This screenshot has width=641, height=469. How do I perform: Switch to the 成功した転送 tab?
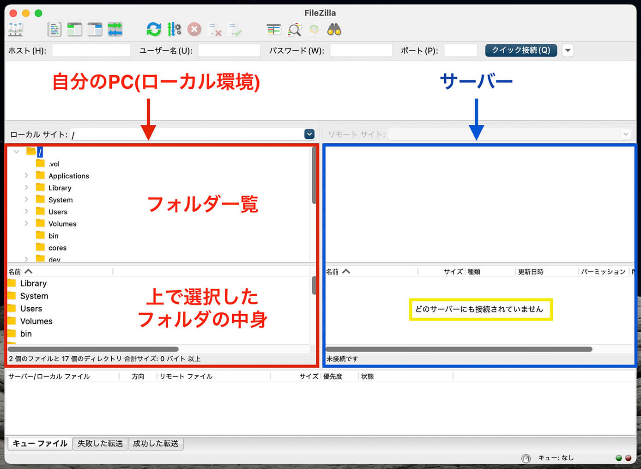[x=156, y=444]
